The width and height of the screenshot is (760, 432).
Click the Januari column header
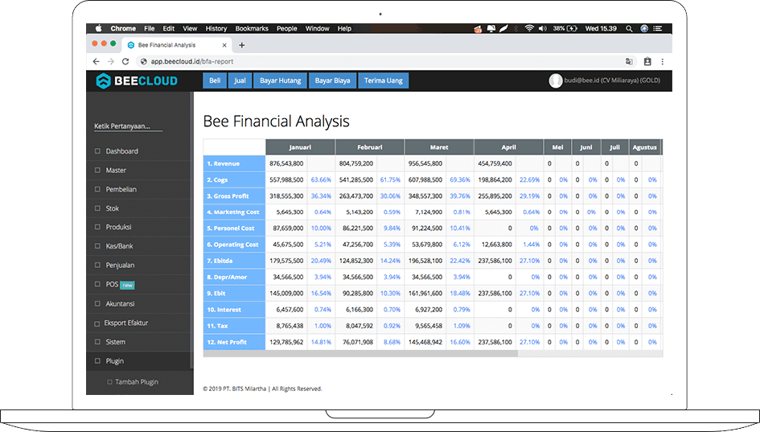click(x=300, y=147)
